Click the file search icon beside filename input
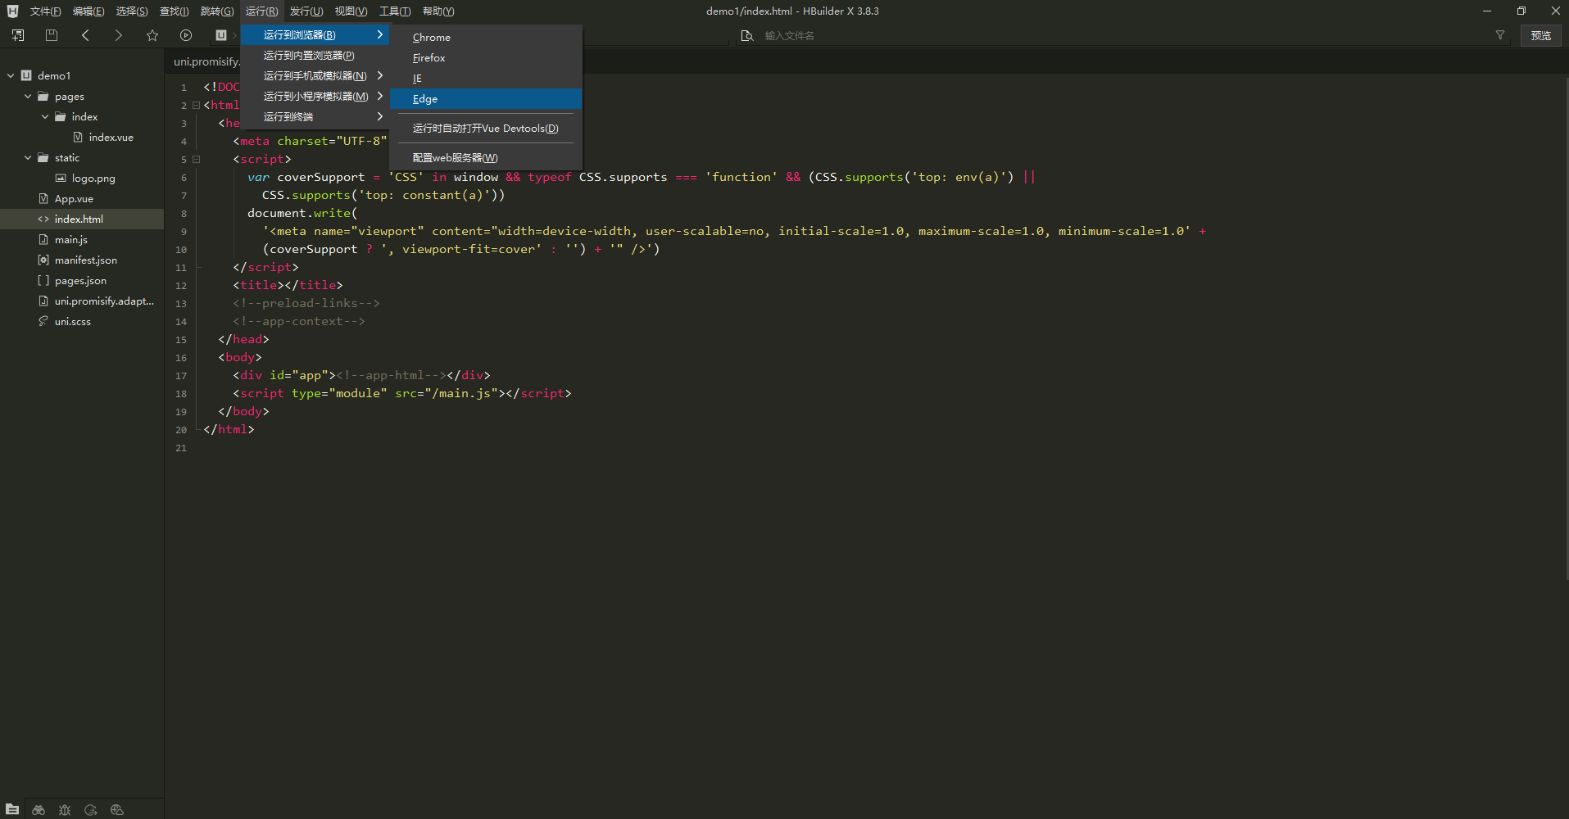Image resolution: width=1569 pixels, height=819 pixels. pyautogui.click(x=746, y=35)
